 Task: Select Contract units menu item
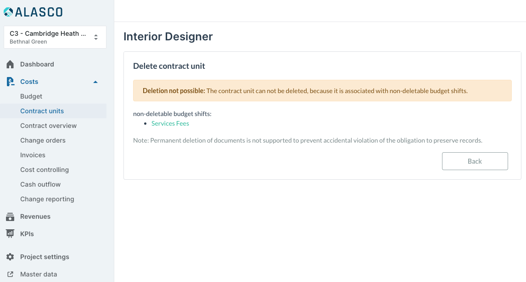click(x=42, y=111)
